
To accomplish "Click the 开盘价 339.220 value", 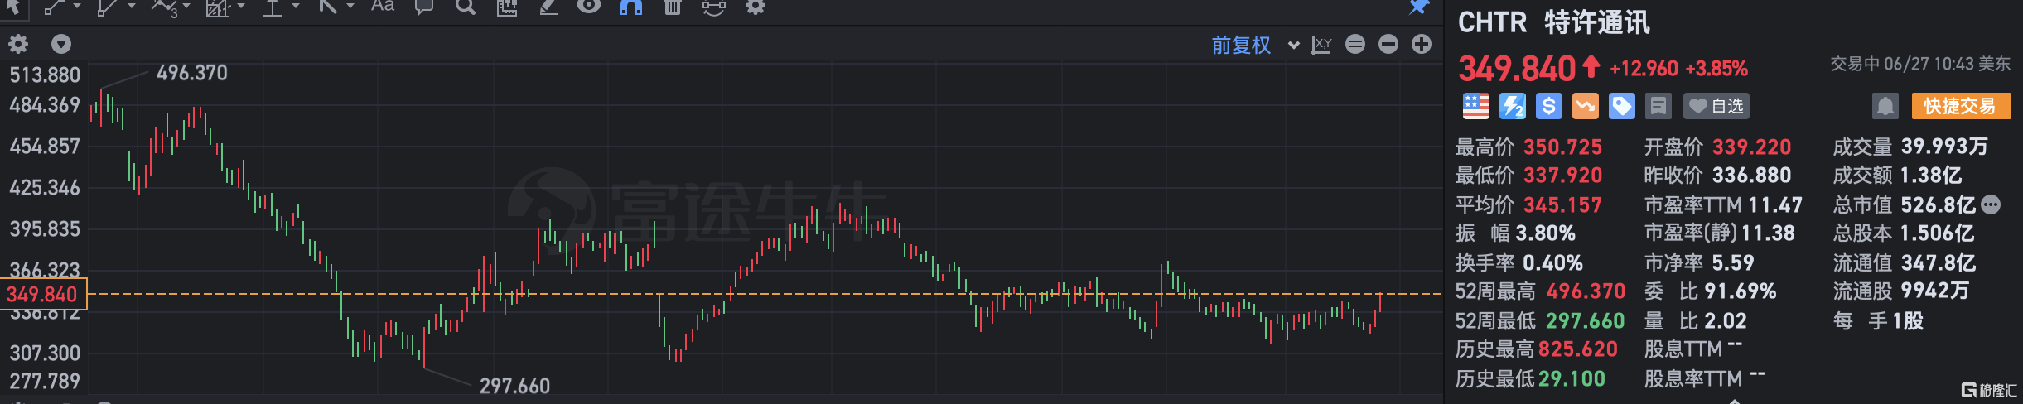I will coord(1751,147).
